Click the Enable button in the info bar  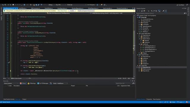click(x=72, y=11)
